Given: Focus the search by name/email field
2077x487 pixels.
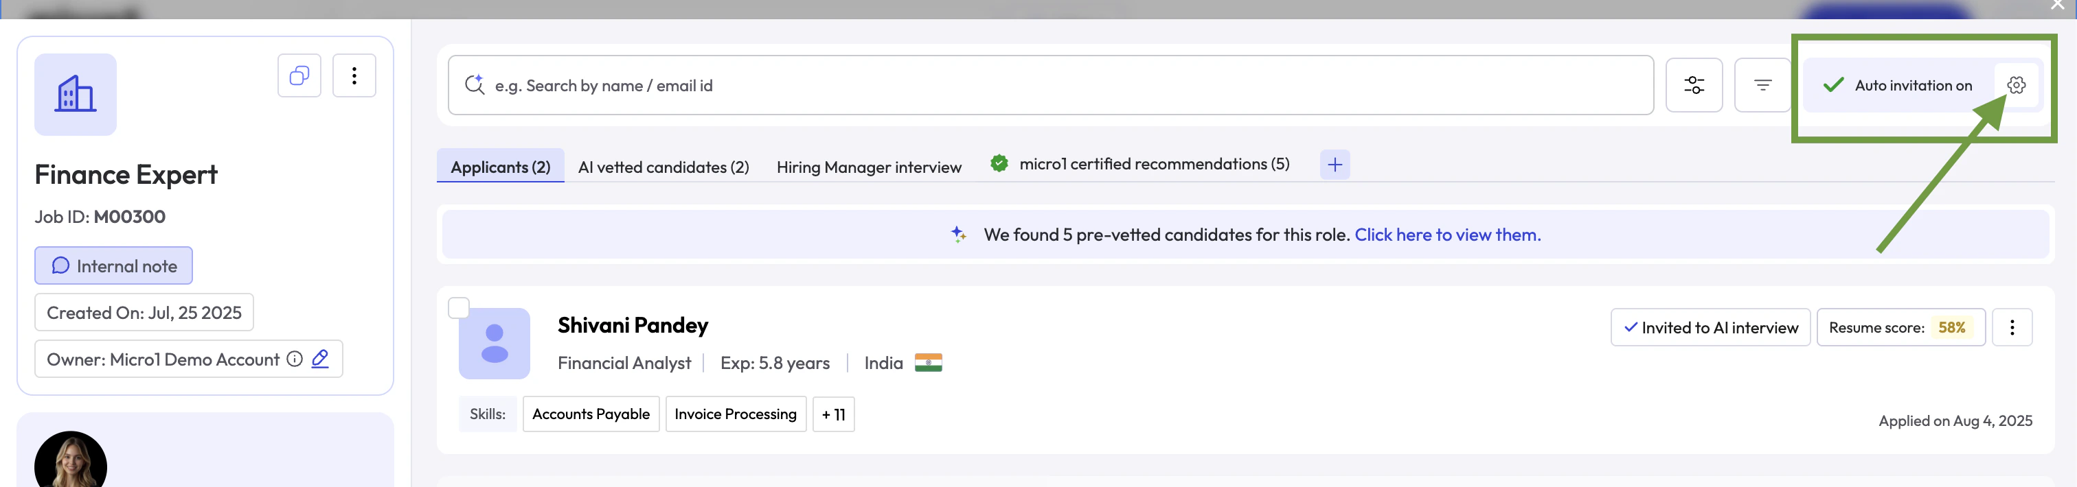Looking at the screenshot, I should click(1051, 85).
